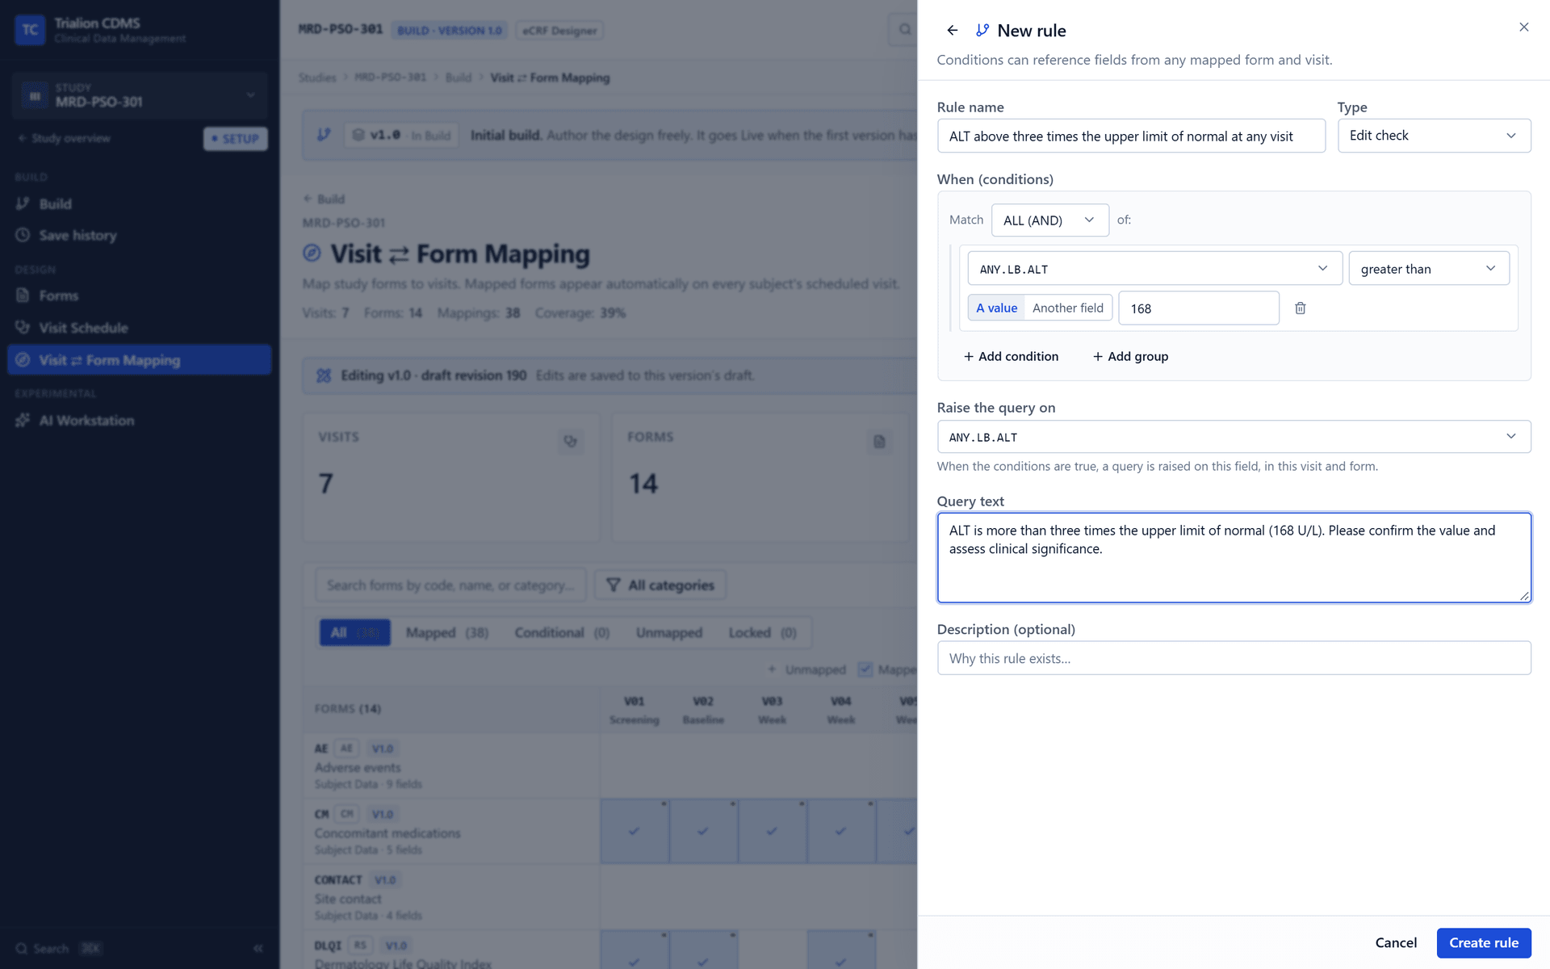Select the Mapped (38) tab
The image size is (1550, 969).
446,632
